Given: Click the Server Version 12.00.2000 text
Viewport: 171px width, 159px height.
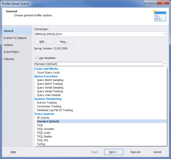Looking at the screenshot, I should (x=51, y=48).
